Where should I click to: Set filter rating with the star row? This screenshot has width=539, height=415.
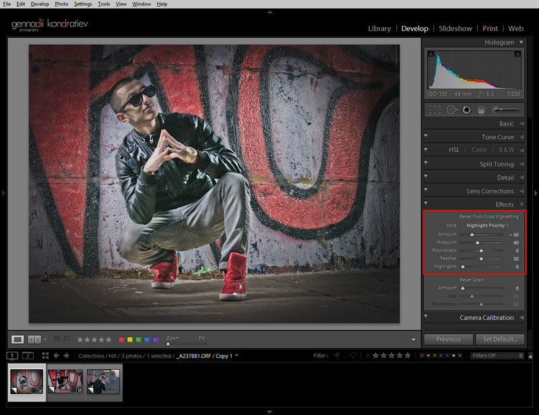coord(391,356)
